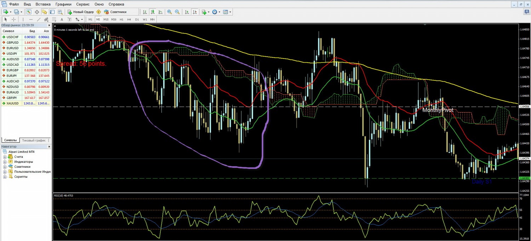Open the Templates dropdown icon

click(225, 12)
